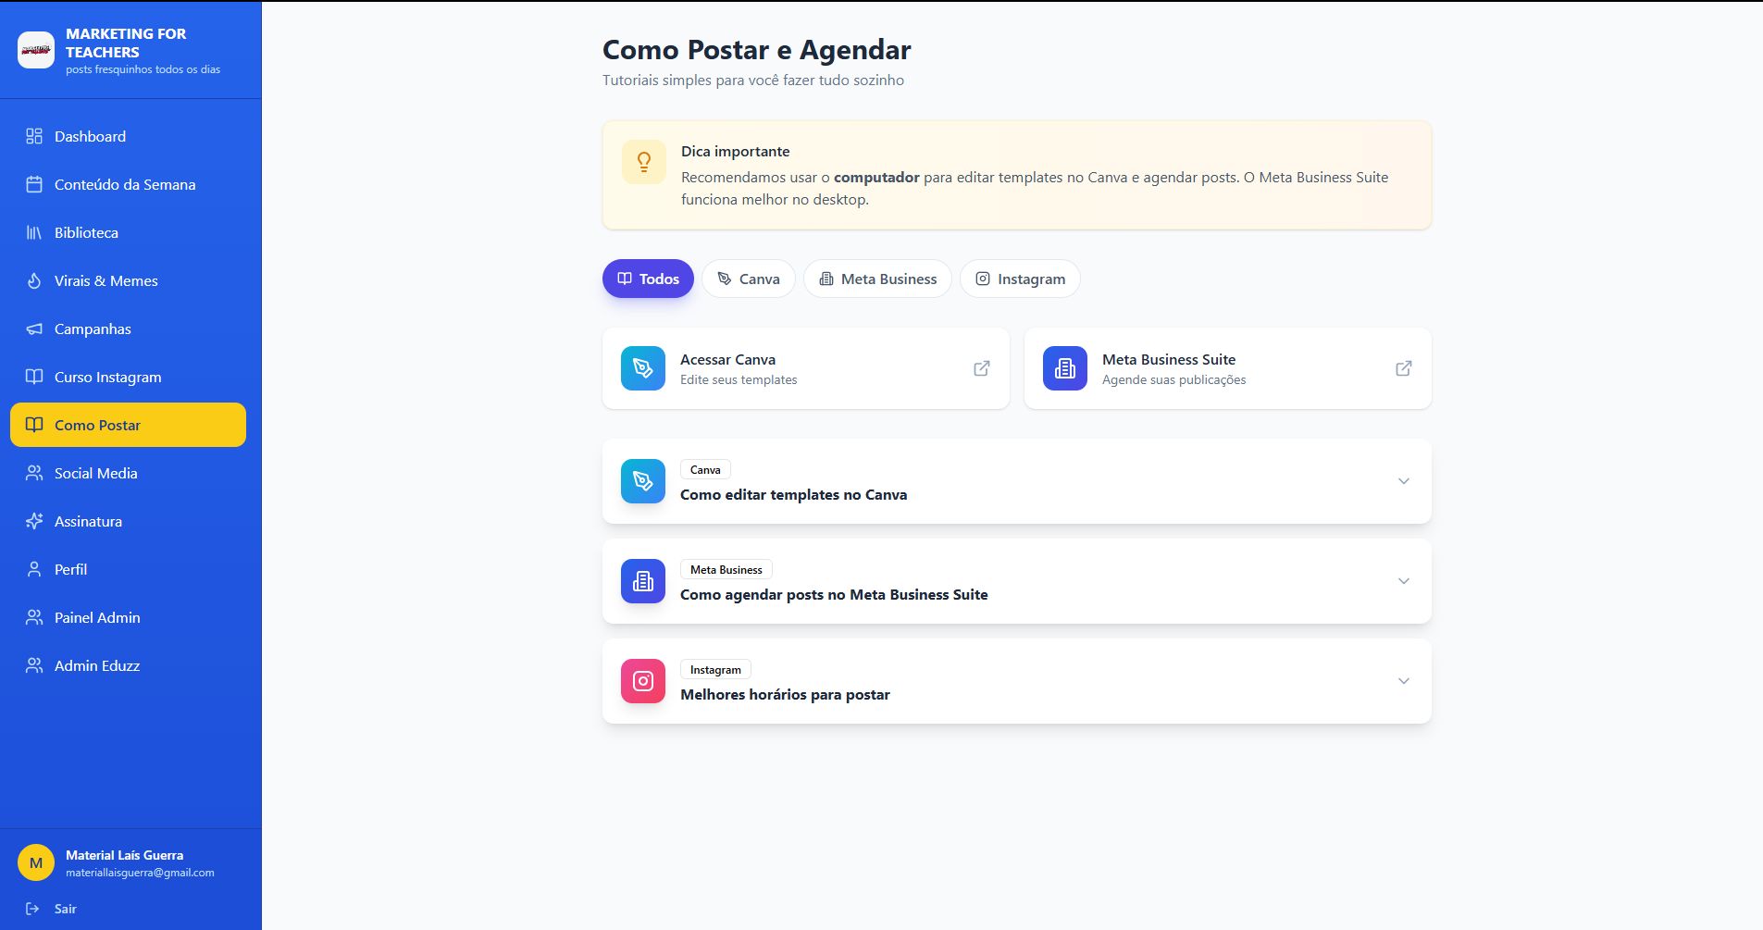Click the person icon beside Perfil
1763x930 pixels.
coord(34,569)
